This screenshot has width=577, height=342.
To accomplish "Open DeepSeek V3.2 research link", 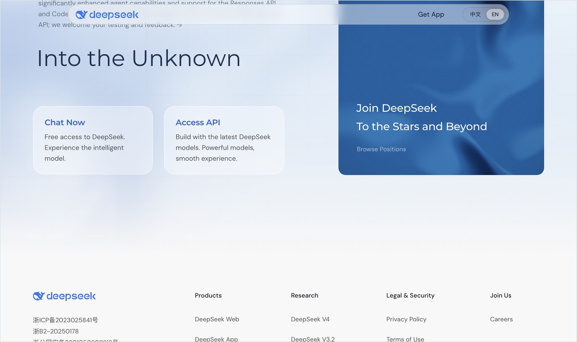I will pos(313,339).
